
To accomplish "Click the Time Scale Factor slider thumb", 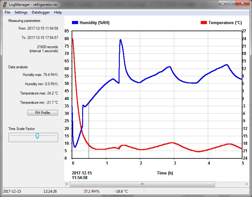I will tap(37, 136).
